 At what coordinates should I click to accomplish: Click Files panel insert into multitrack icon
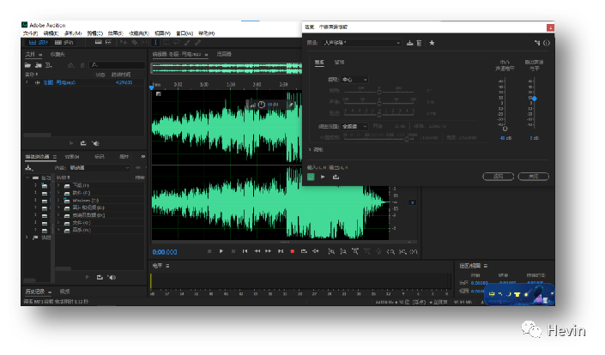point(83,143)
